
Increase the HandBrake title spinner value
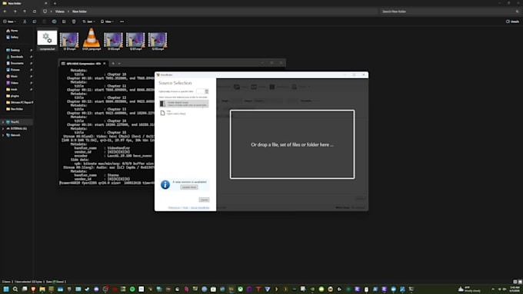point(207,91)
